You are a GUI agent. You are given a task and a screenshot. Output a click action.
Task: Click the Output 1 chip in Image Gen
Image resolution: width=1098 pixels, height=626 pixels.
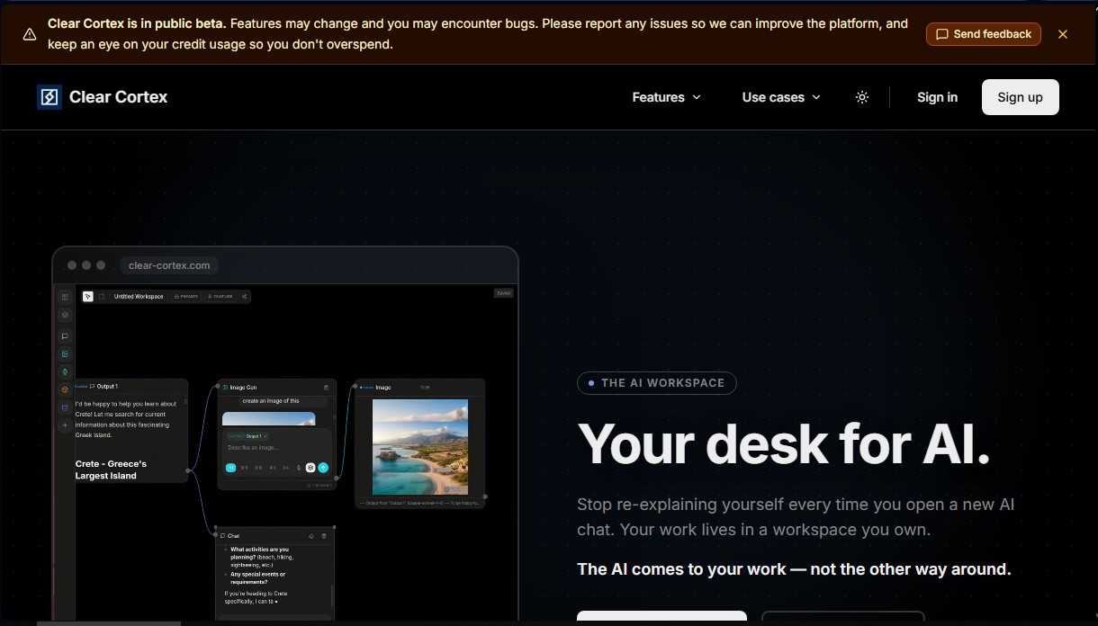(x=248, y=436)
